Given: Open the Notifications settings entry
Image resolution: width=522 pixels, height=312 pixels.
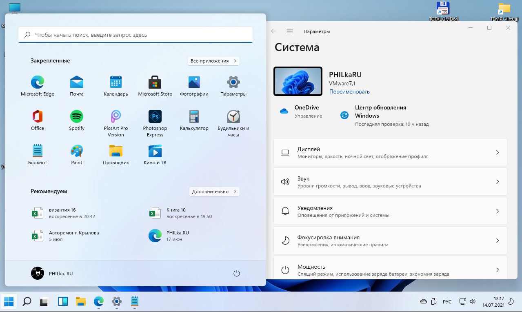Looking at the screenshot, I should [x=390, y=211].
